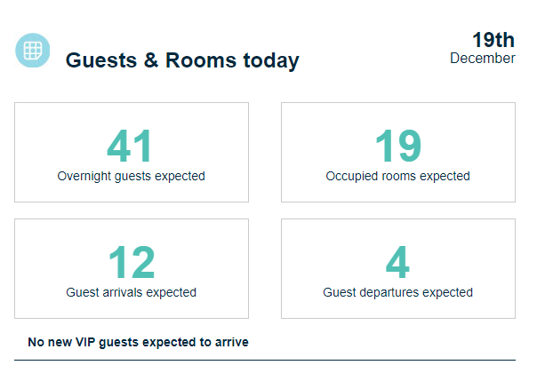Click the number 41 overnight guests figure
This screenshot has height=373, width=537.
131,147
